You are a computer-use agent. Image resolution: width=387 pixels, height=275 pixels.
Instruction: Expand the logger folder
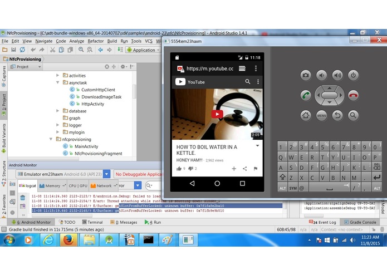coord(57,125)
